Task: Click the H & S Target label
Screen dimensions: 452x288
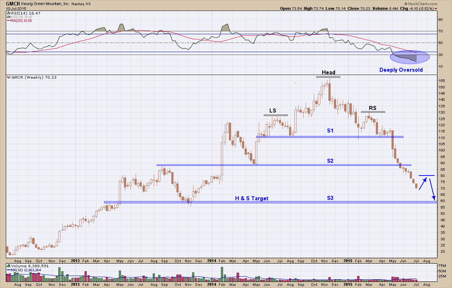Action: pyautogui.click(x=252, y=198)
